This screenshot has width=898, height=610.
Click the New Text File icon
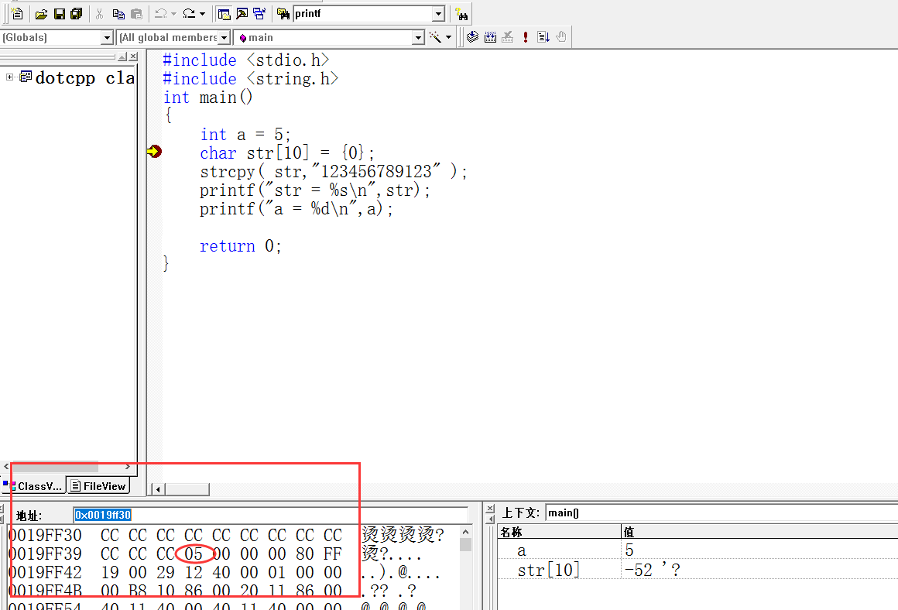point(16,13)
